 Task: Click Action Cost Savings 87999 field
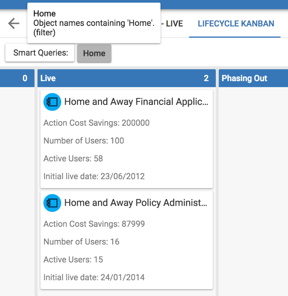coord(94,224)
